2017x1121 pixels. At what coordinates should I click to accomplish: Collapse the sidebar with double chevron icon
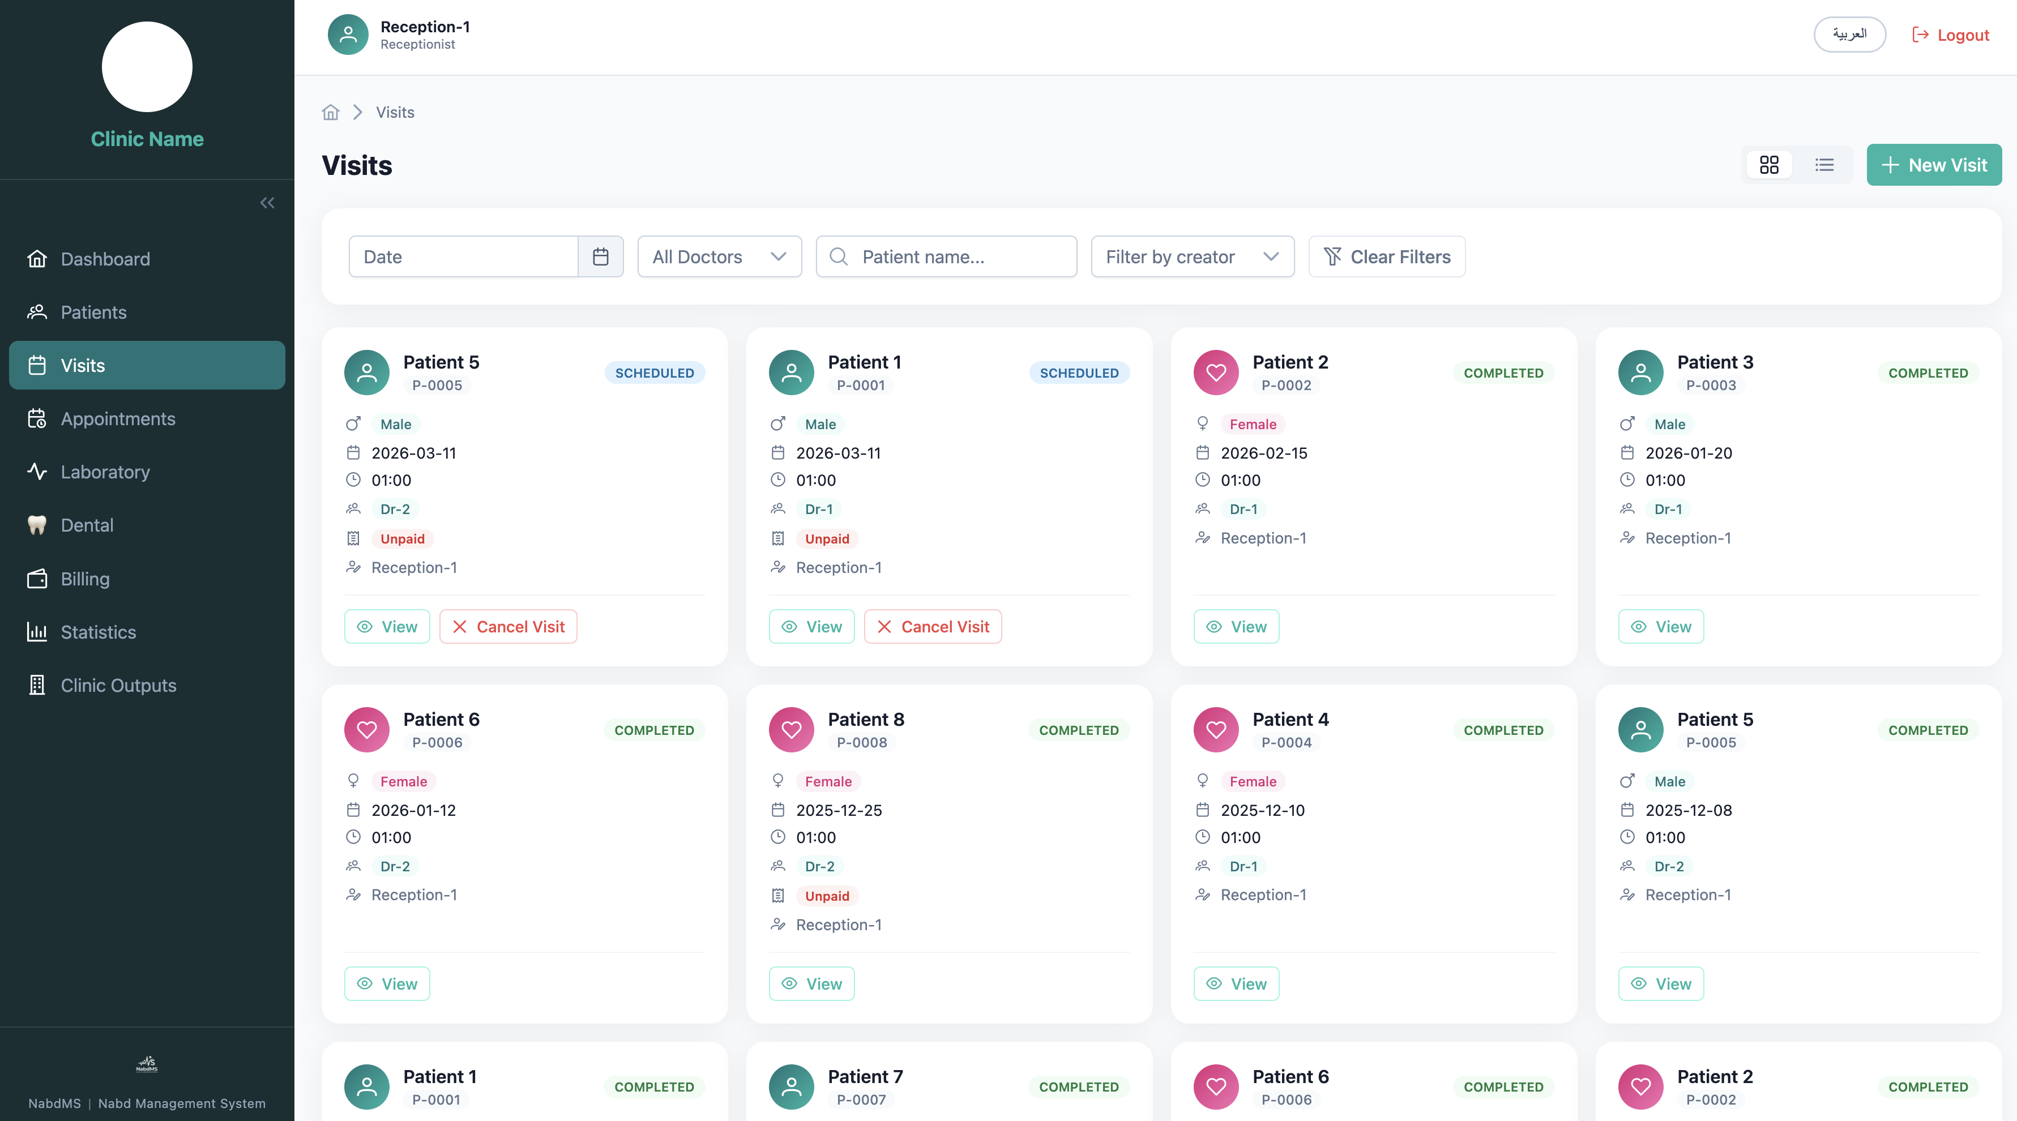tap(267, 203)
